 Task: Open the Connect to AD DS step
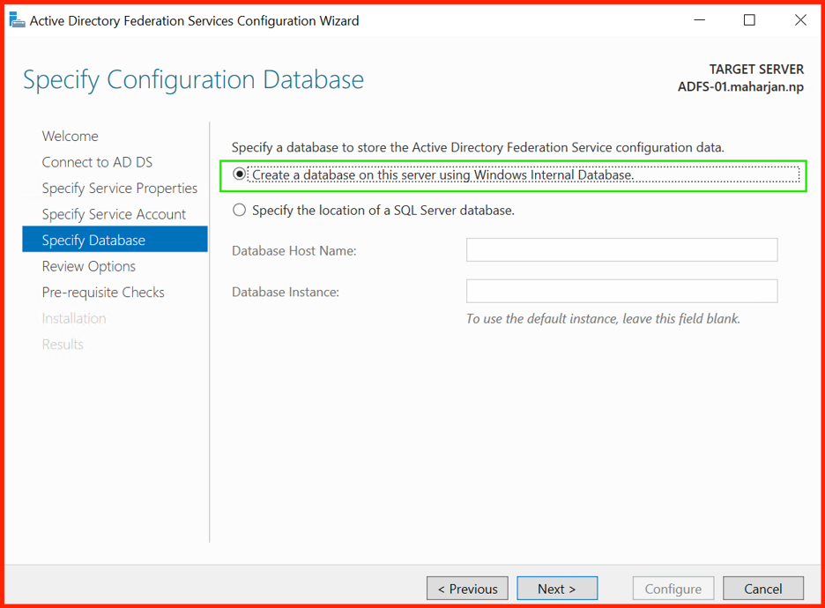tap(97, 162)
